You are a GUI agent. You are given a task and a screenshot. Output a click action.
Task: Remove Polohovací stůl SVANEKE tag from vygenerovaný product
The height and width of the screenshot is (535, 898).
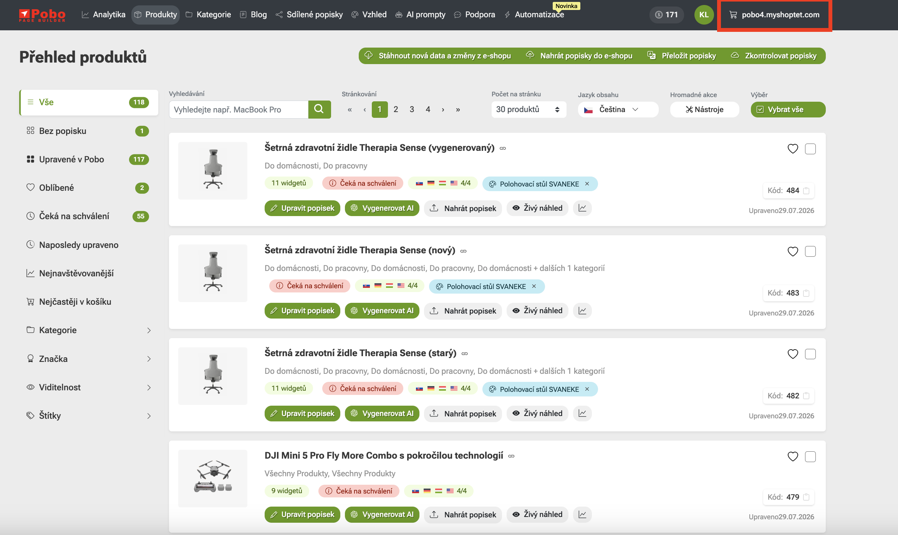point(587,184)
